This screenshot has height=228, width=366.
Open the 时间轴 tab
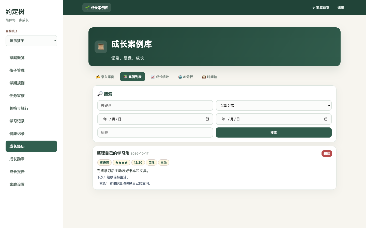(209, 77)
